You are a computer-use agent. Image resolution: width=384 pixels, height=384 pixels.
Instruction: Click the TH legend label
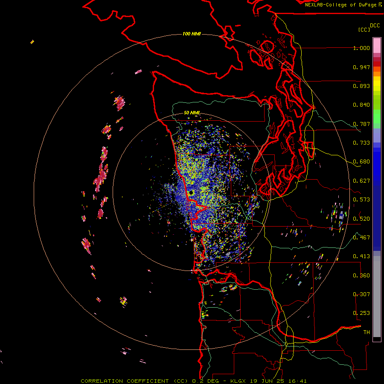pyautogui.click(x=367, y=332)
